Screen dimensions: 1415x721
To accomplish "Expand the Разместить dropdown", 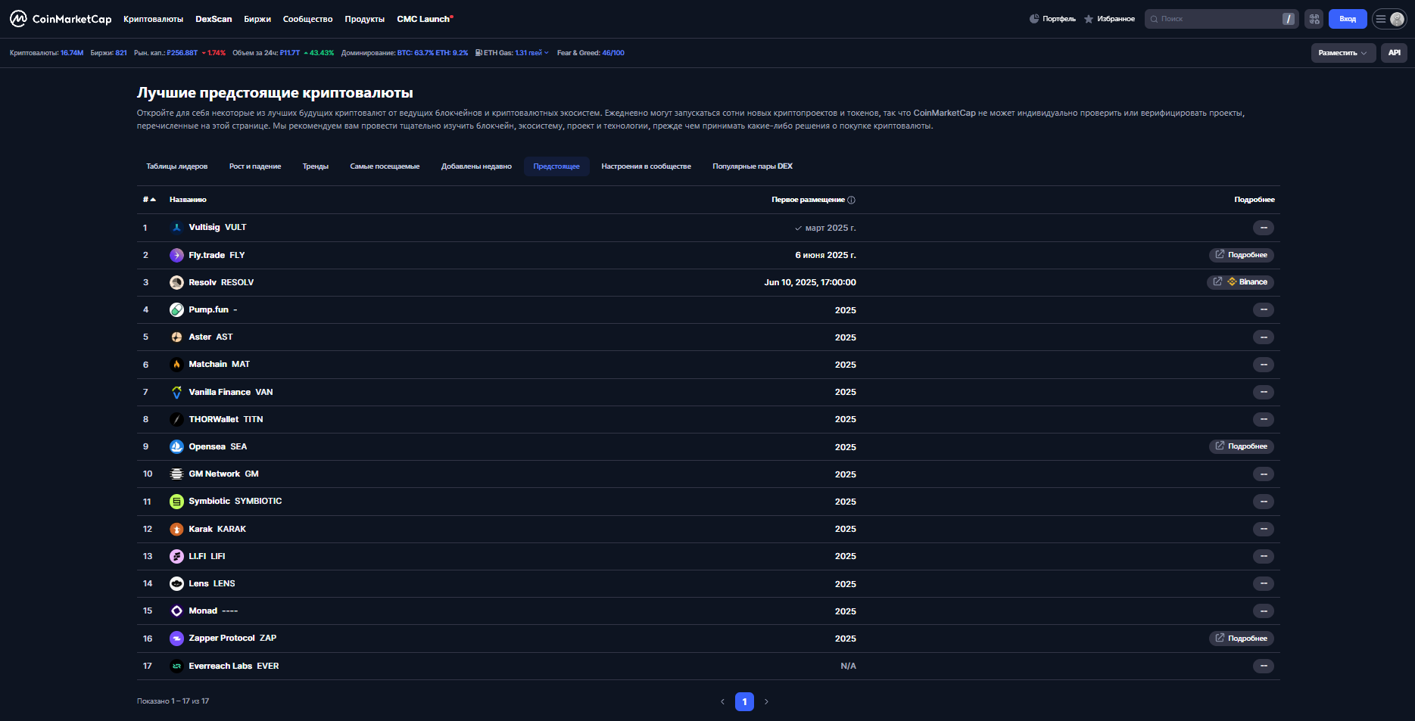I will (1343, 53).
